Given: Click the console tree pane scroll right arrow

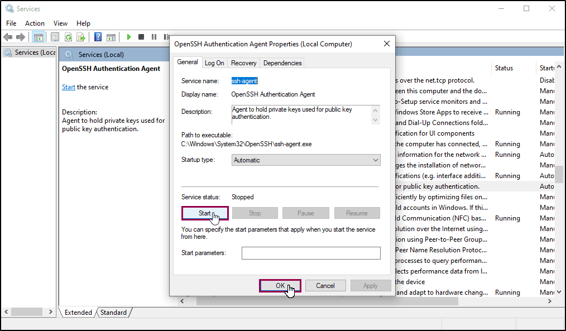Looking at the screenshot, I should [x=51, y=311].
